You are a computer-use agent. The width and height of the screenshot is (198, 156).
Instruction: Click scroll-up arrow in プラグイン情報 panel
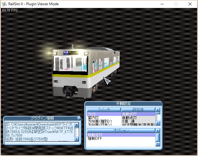click(77, 125)
